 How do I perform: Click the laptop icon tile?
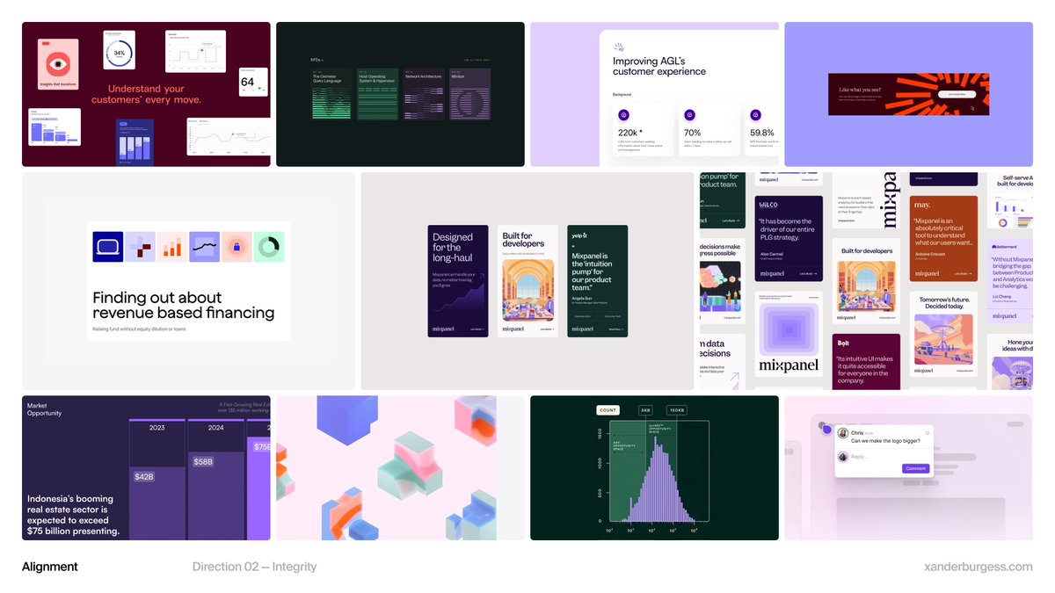[x=108, y=247]
